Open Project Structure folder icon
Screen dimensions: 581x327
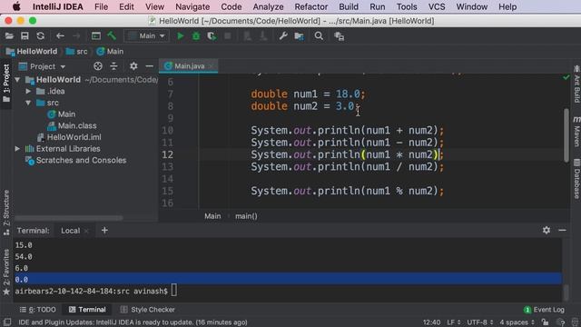click(299, 36)
